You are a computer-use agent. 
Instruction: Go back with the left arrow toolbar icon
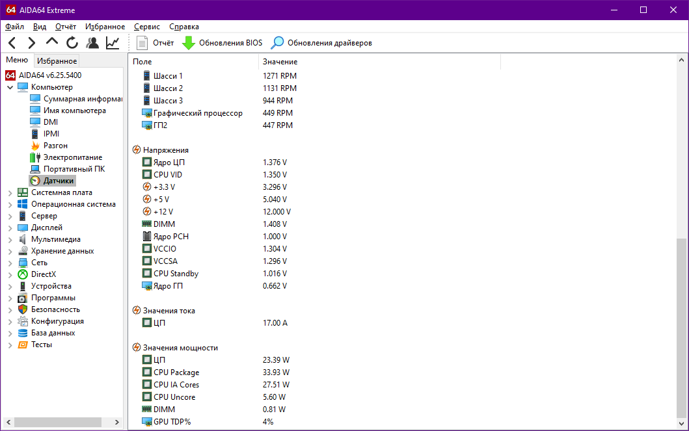12,42
